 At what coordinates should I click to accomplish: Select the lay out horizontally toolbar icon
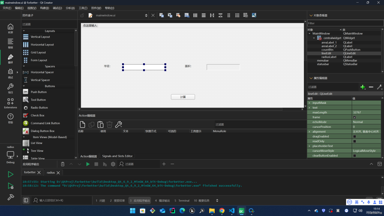[196, 15]
